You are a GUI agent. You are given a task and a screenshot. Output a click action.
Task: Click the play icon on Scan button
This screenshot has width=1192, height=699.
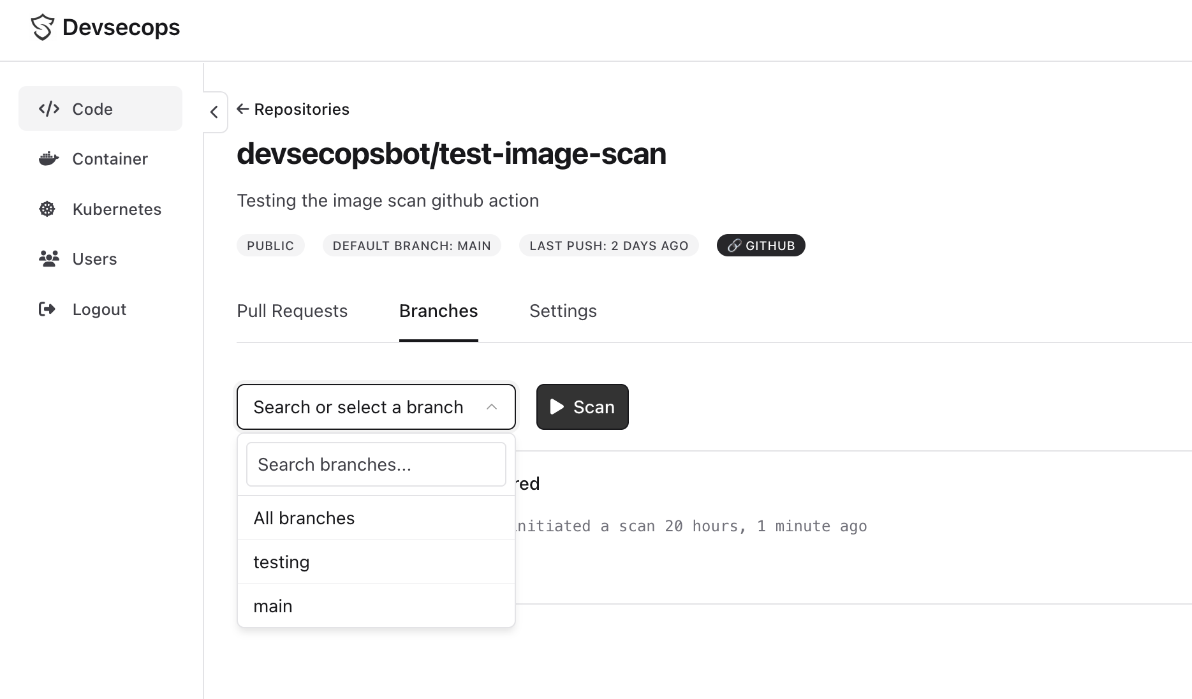557,407
